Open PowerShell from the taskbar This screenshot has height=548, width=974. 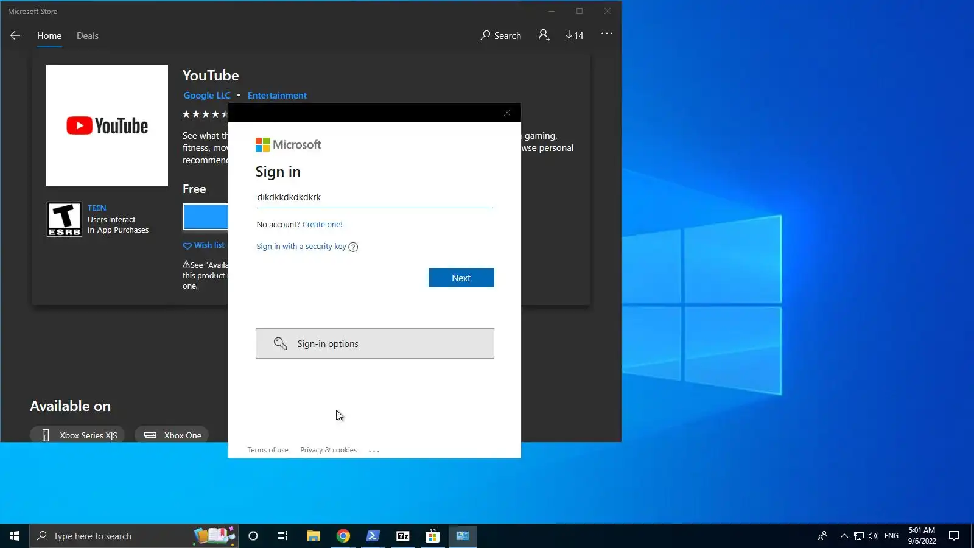[373, 536]
